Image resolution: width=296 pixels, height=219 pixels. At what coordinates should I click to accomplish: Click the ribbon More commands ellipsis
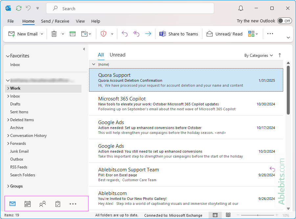click(270, 34)
